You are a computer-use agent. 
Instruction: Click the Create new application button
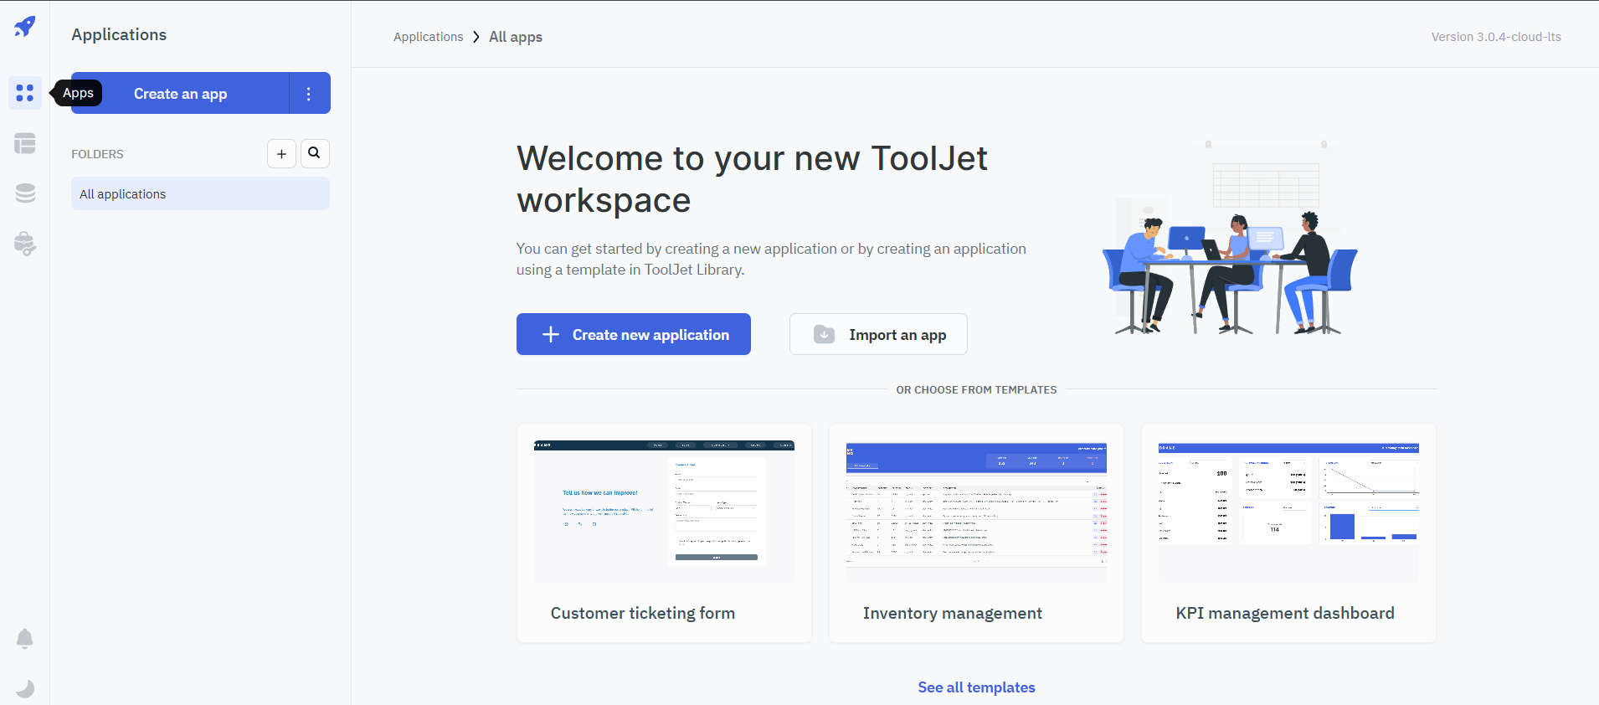(633, 335)
